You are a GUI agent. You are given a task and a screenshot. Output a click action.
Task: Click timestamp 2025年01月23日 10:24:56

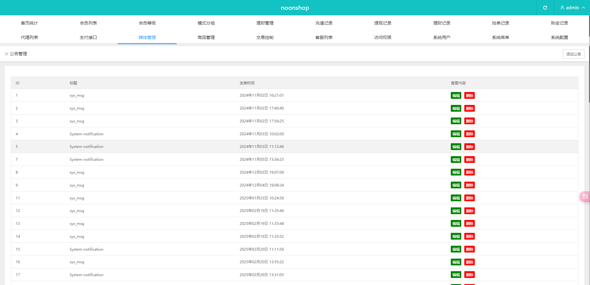click(262, 198)
